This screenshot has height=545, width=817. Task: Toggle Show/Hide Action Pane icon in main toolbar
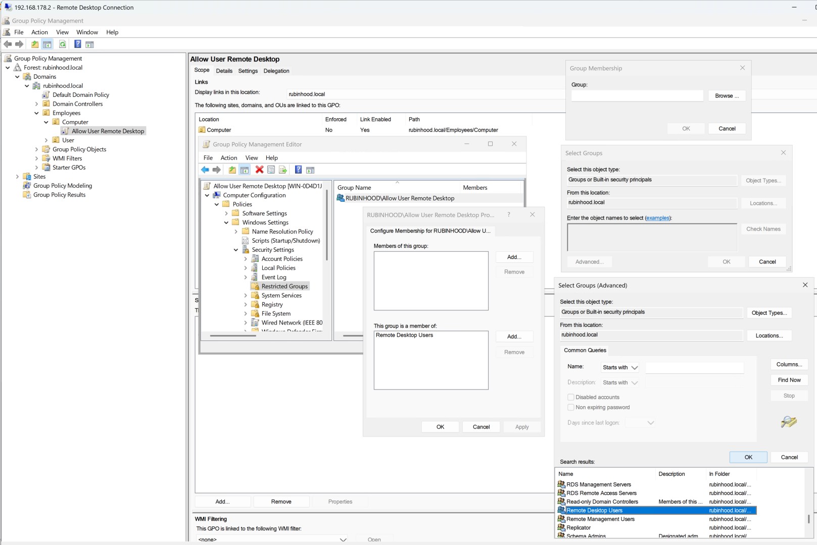pyautogui.click(x=89, y=44)
